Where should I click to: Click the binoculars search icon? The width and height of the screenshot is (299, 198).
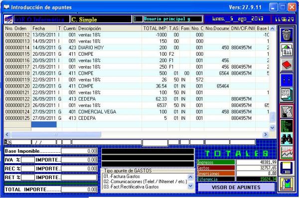pos(287,139)
